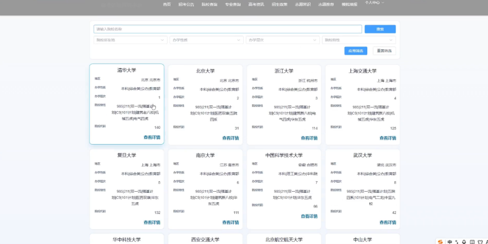Click the Sogou input method logo

(440, 242)
